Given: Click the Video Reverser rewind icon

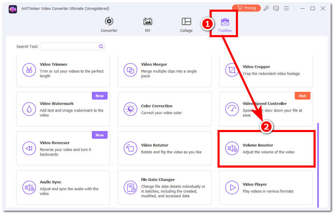Looking at the screenshot, I should (29, 148).
